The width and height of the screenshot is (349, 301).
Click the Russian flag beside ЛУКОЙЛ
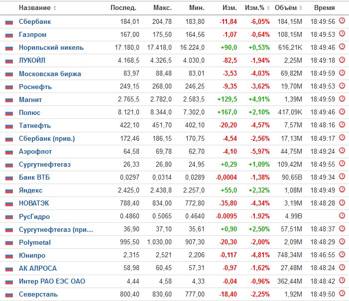(x=9, y=61)
